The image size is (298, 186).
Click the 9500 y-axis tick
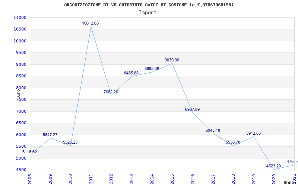(x=21, y=53)
